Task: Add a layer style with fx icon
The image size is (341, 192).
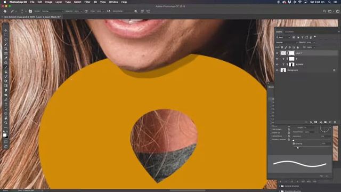Action: point(311,122)
